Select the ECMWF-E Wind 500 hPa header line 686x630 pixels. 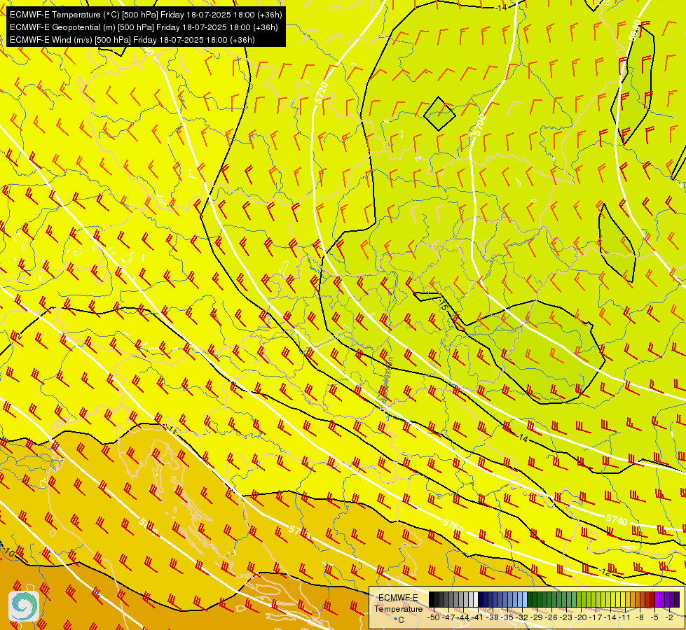[x=132, y=40]
